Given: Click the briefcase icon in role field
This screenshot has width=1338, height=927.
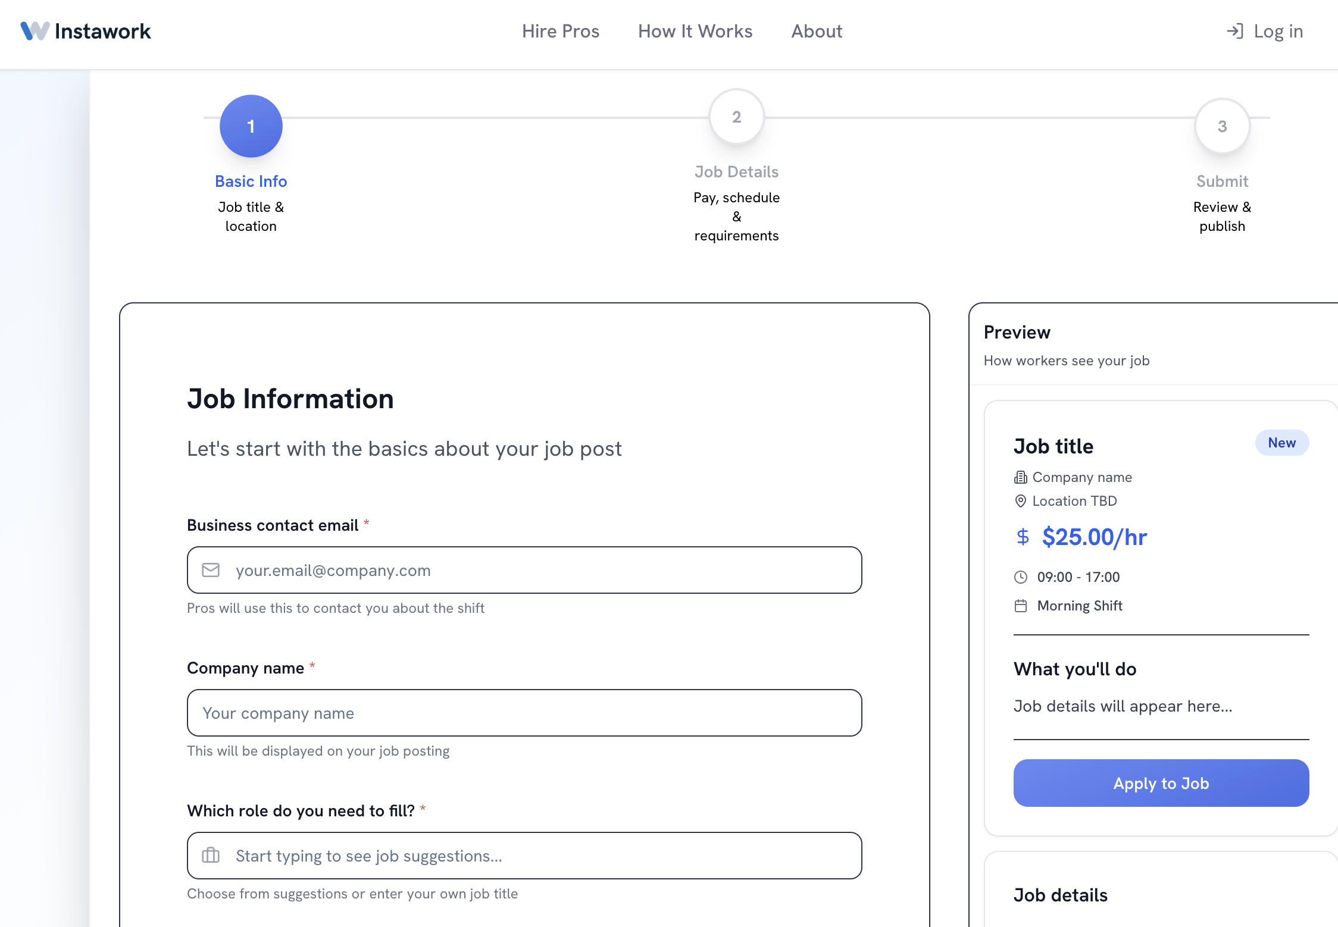Looking at the screenshot, I should (211, 856).
